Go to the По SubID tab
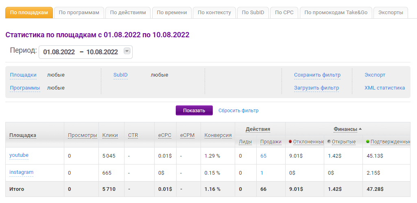Screen dimensions: 417x203 253,13
